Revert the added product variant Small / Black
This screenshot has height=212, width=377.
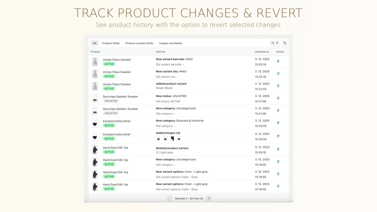click(278, 86)
